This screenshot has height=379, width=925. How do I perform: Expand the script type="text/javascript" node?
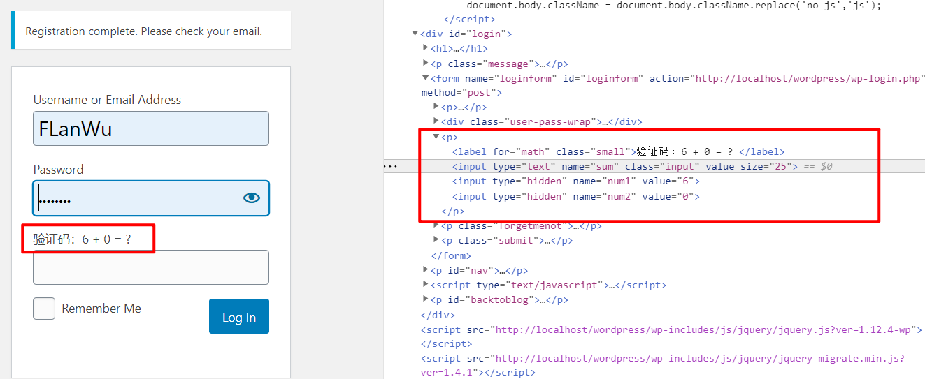(426, 285)
